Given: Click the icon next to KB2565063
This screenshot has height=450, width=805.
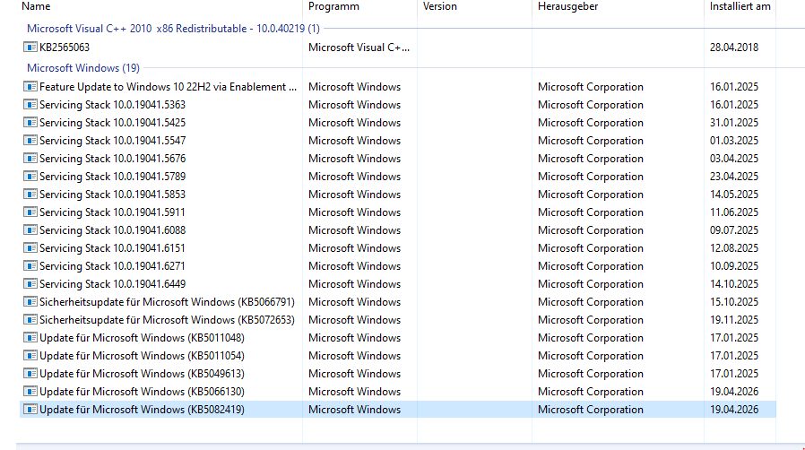Looking at the screenshot, I should tap(30, 48).
